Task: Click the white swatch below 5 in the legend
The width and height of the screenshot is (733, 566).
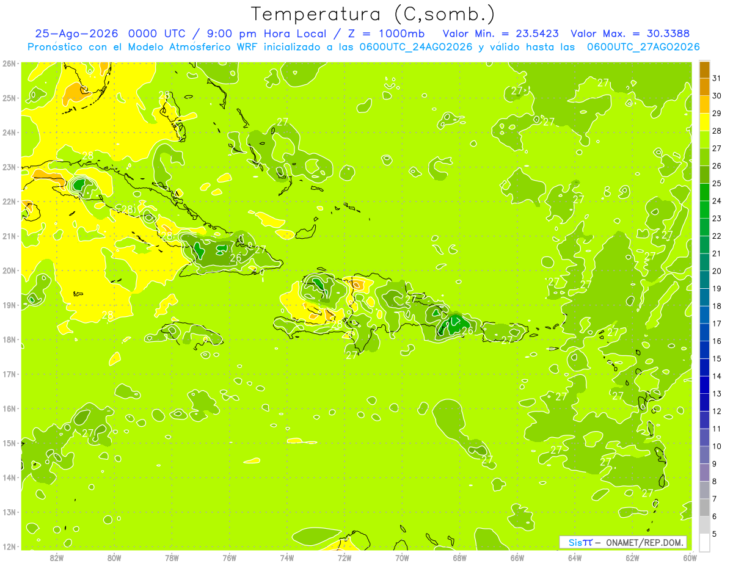Action: click(704, 543)
